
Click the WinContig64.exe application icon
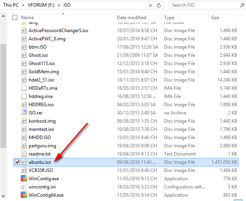[24, 195]
